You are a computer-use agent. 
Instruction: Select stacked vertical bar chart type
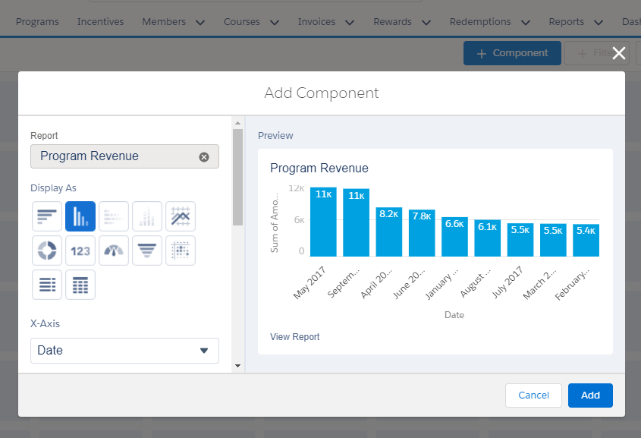(x=147, y=216)
